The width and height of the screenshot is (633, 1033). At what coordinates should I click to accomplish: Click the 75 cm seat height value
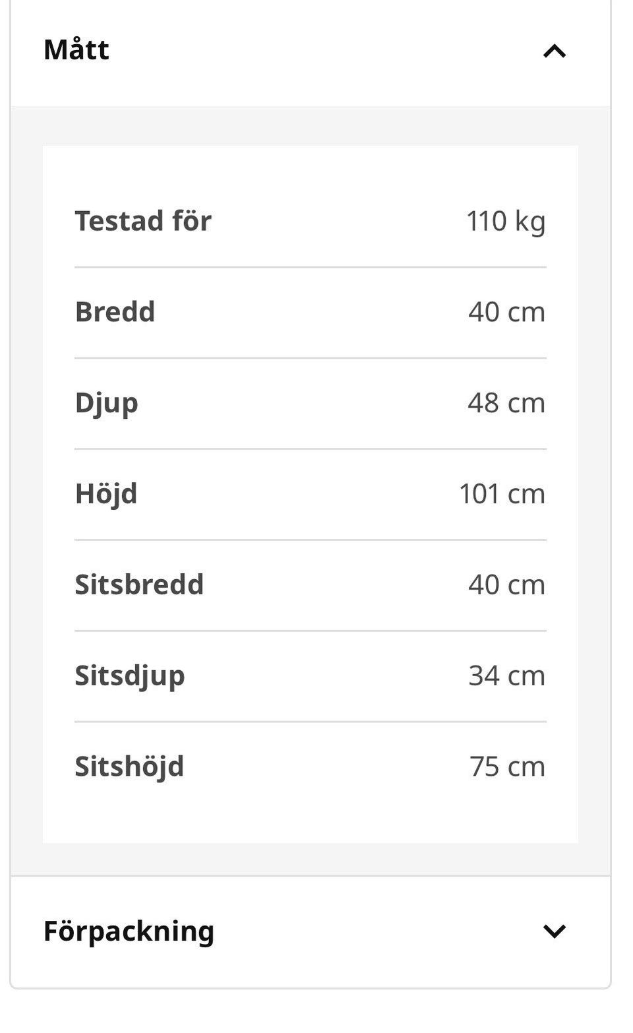click(x=508, y=767)
